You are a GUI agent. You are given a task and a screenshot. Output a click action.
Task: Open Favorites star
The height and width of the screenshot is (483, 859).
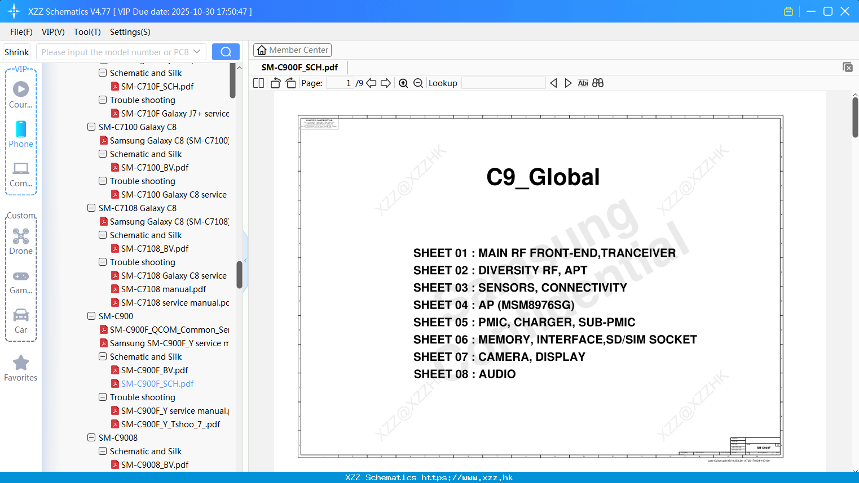click(x=21, y=368)
